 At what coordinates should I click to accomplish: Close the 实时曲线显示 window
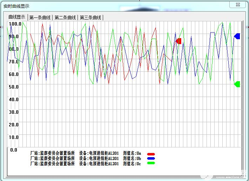coord(237,5)
